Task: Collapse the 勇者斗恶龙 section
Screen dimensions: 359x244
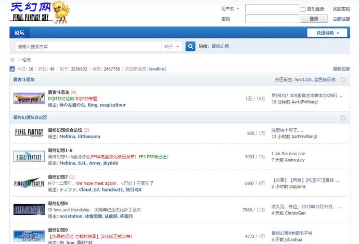Action: (343, 80)
